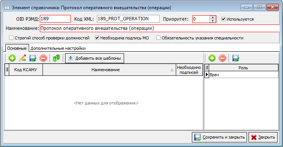283x147 pixels.
Task: Sort by the Наименование column header
Action: click(x=109, y=70)
